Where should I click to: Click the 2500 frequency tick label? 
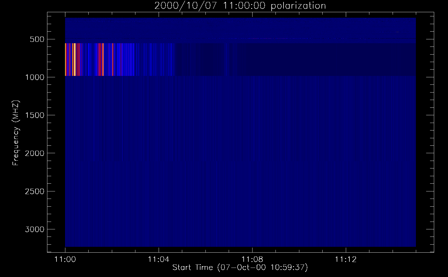[35, 191]
